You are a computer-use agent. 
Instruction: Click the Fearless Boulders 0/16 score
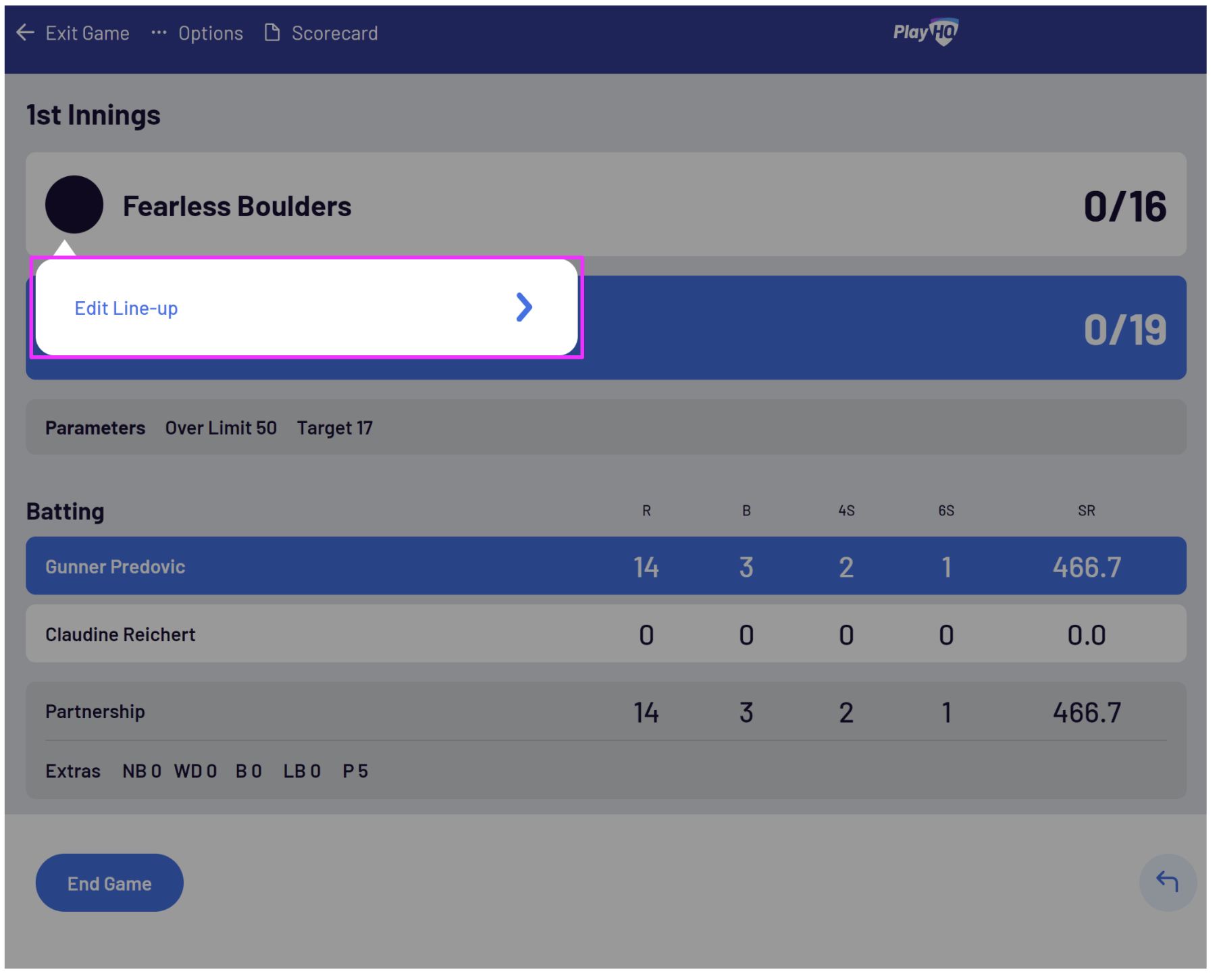click(1124, 206)
